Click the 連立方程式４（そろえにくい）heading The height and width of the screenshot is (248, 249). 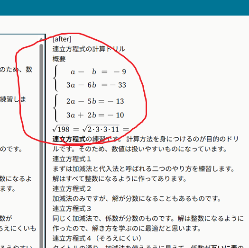[97, 238]
